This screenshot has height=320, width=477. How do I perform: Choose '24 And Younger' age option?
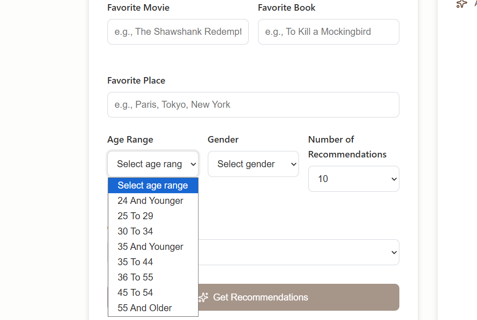point(151,201)
